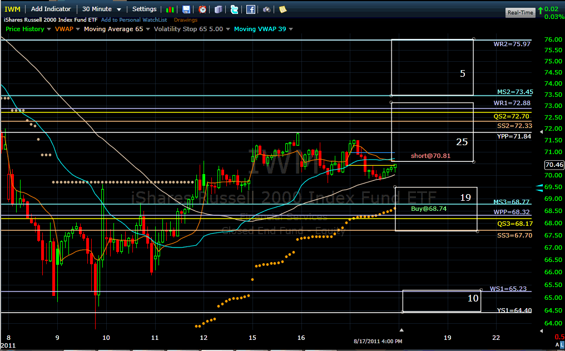Image resolution: width=565 pixels, height=351 pixels.
Task: Open the chart Settings menu
Action: (x=144, y=9)
